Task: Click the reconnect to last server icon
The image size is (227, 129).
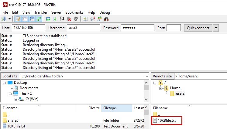Action: click(x=76, y=19)
